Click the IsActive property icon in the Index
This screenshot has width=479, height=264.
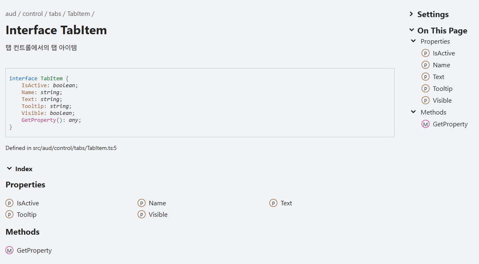pyautogui.click(x=9, y=203)
